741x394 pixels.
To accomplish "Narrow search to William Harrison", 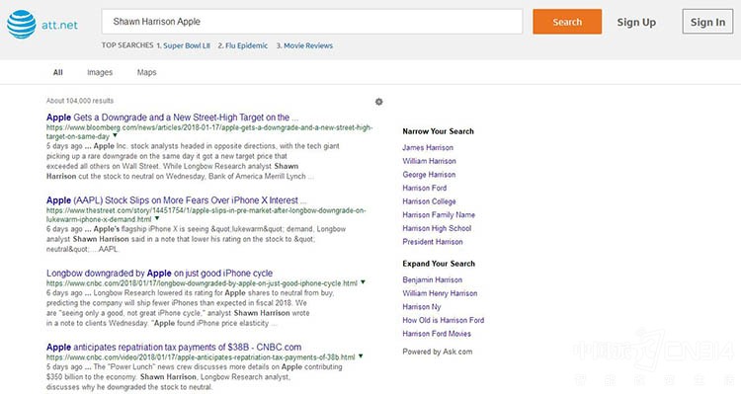I will [429, 161].
